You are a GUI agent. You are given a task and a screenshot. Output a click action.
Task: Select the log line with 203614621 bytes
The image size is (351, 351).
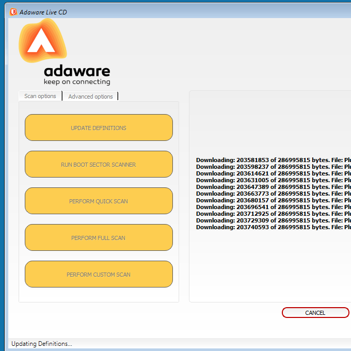274,173
